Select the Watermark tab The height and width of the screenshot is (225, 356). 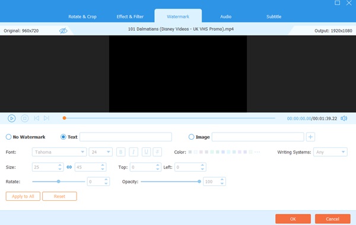click(178, 17)
